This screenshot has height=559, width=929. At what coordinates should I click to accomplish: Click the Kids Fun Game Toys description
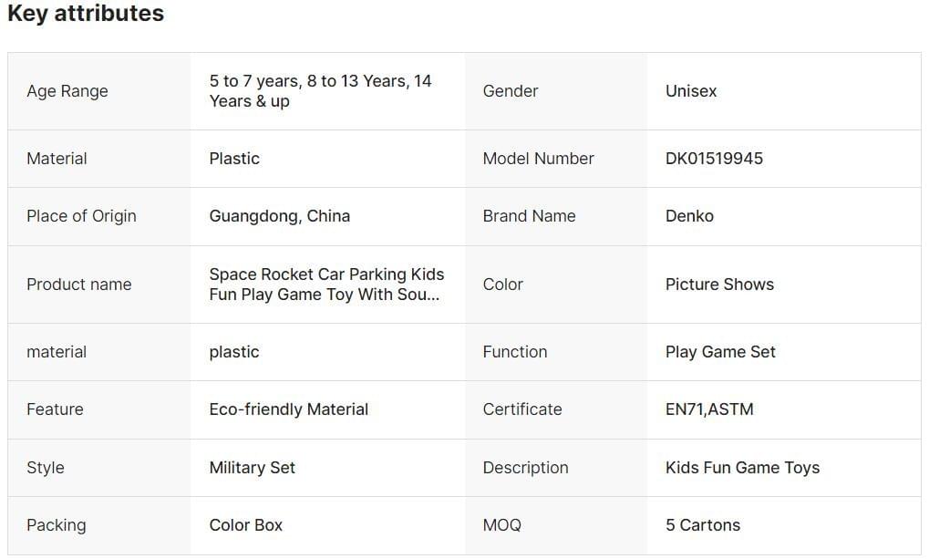[x=742, y=468]
